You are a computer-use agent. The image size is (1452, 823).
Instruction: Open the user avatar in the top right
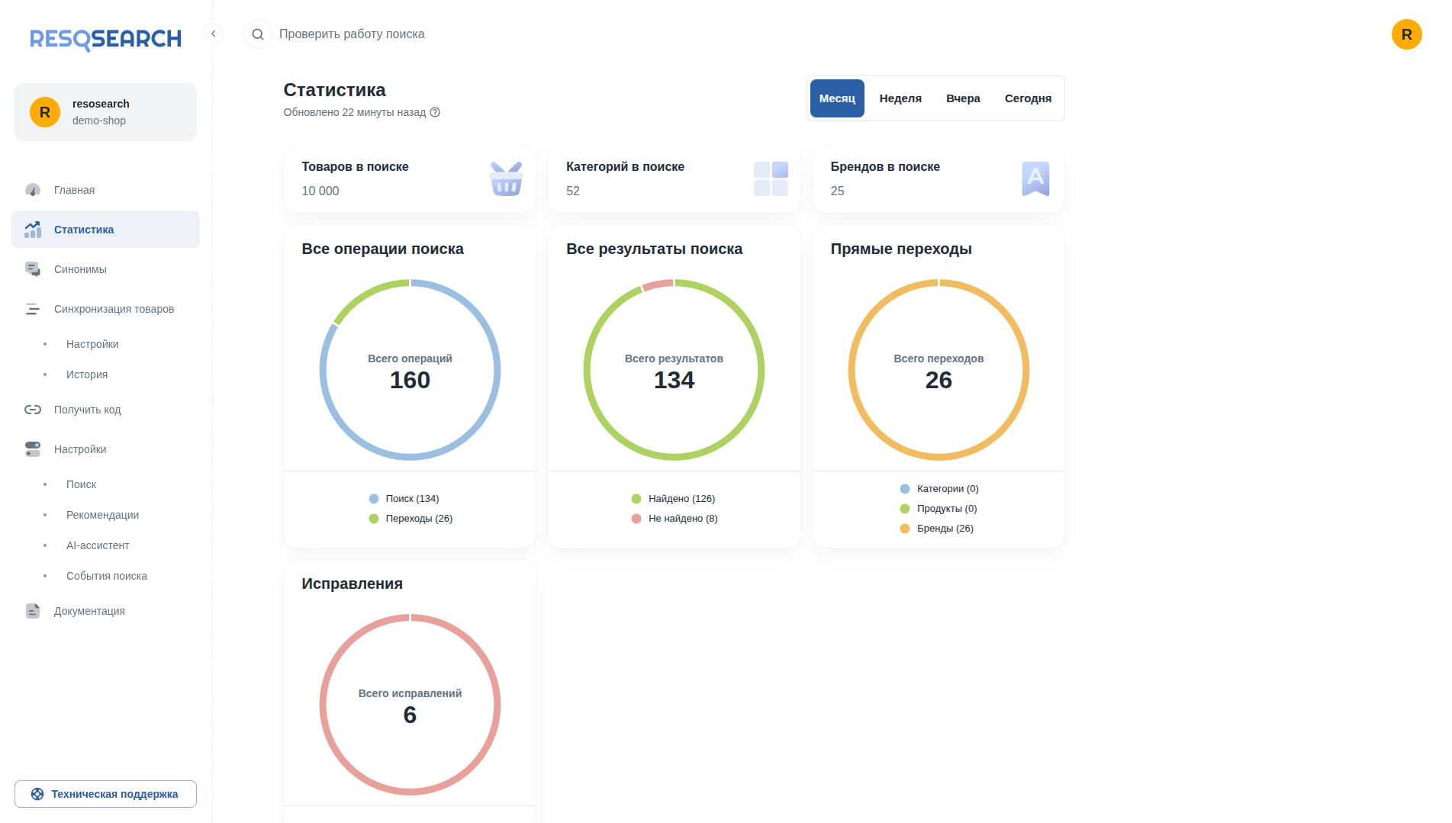(1406, 34)
